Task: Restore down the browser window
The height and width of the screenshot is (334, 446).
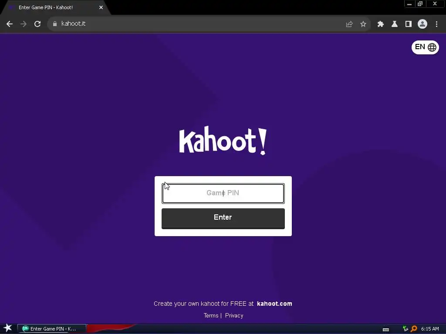Action: 420,4
